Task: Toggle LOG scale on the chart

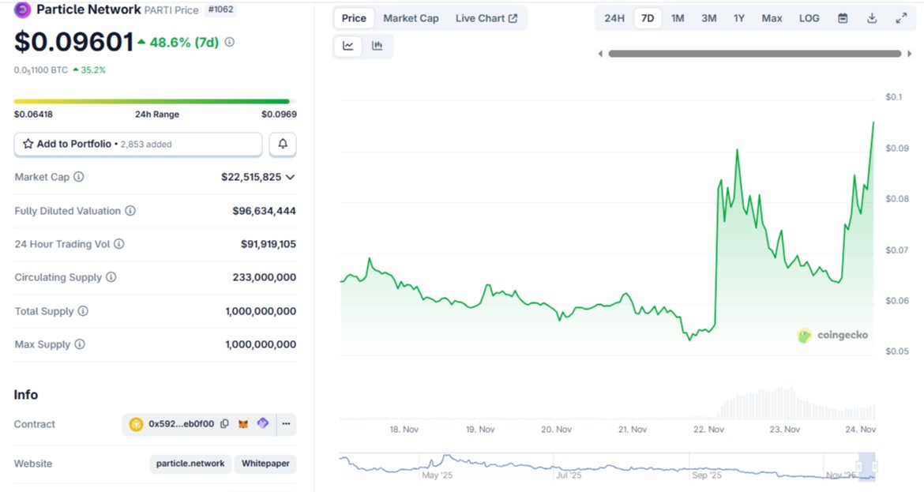Action: coord(808,17)
